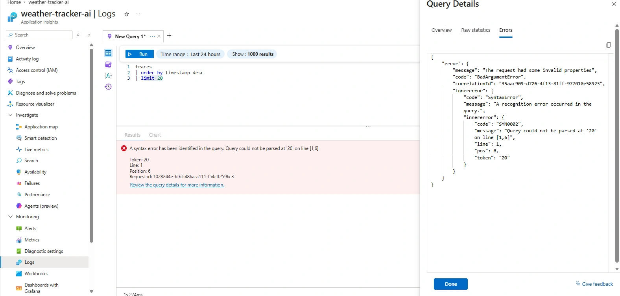Click the sidebar expand/collapse sort arrows icon
Image resolution: width=620 pixels, height=296 pixels.
tap(78, 35)
